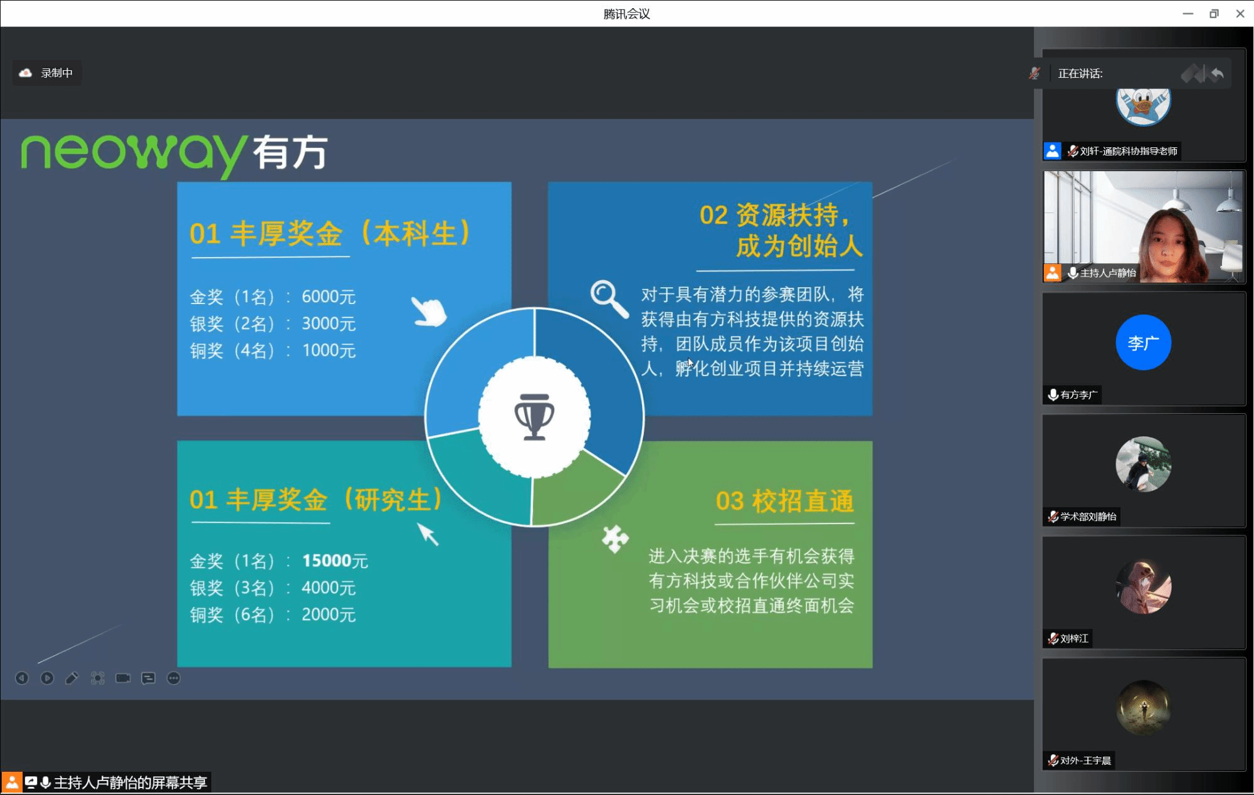This screenshot has width=1254, height=795.
Task: Click the return arrow in speaking bar
Action: pos(1217,74)
